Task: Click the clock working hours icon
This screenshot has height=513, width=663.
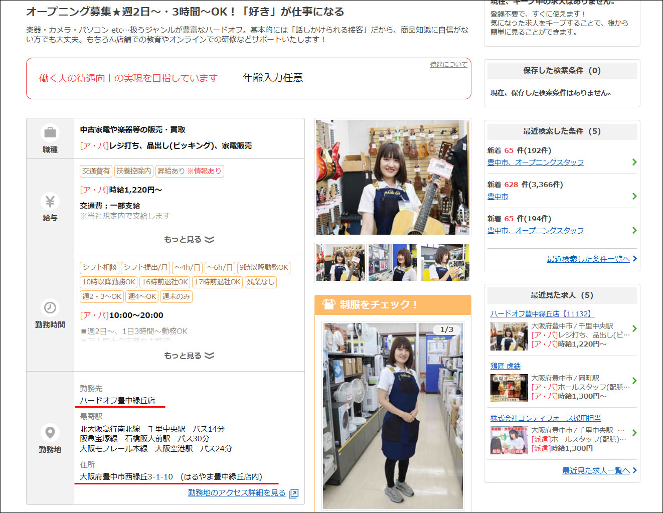Action: click(50, 307)
